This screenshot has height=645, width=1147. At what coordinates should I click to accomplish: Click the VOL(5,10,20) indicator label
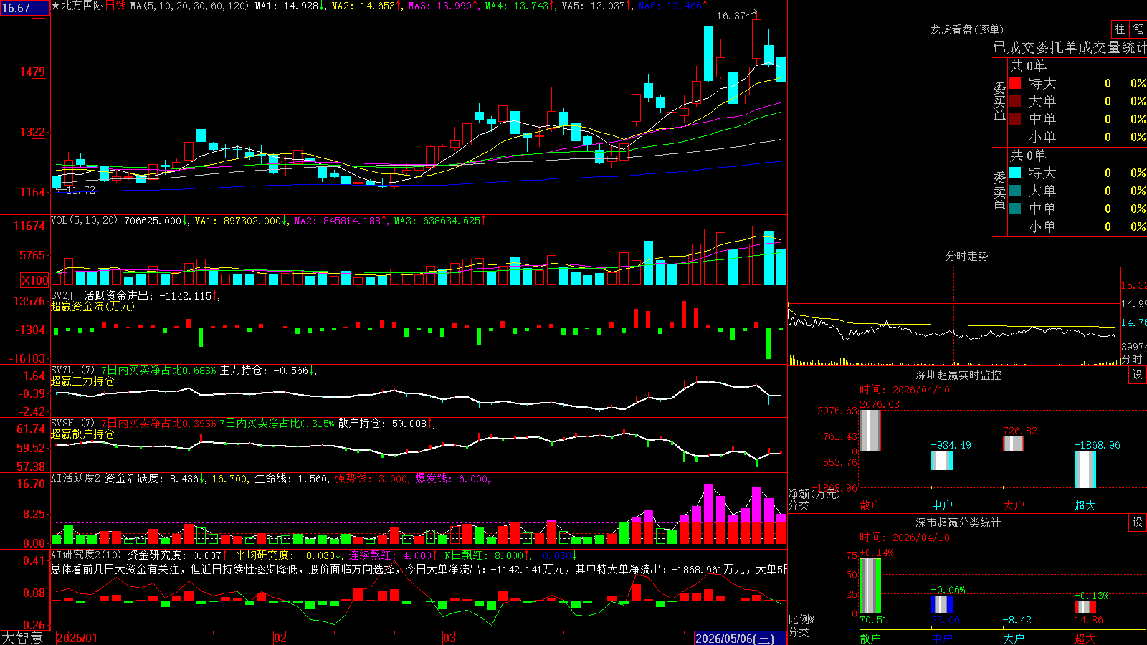click(x=84, y=221)
